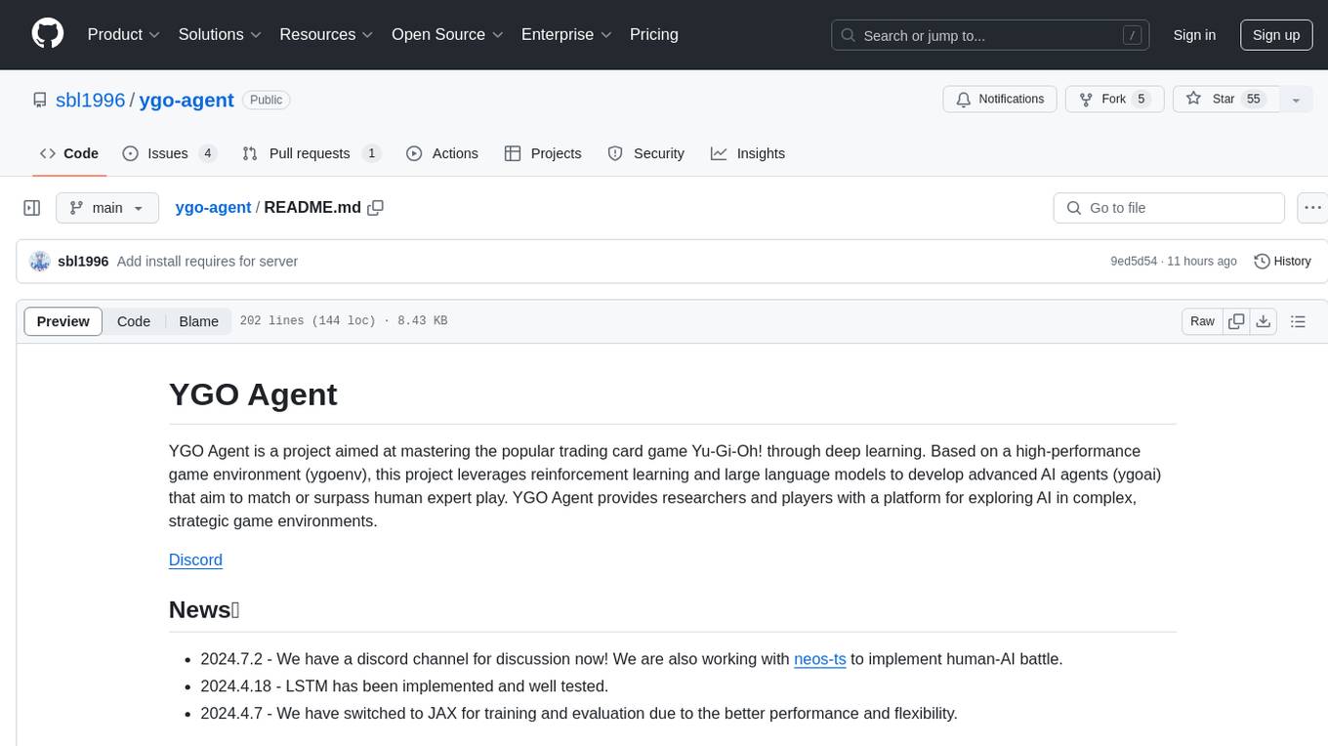The height and width of the screenshot is (746, 1328).
Task: Click the Issues count badge 4
Action: pos(207,153)
